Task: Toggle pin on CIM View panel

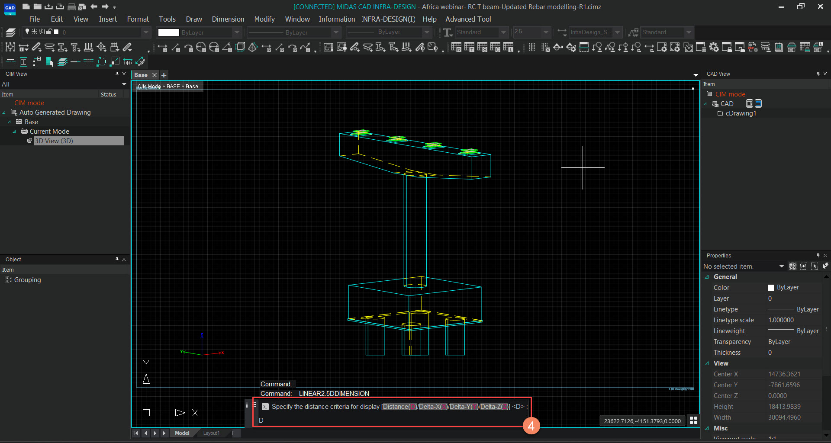Action: pyautogui.click(x=117, y=74)
